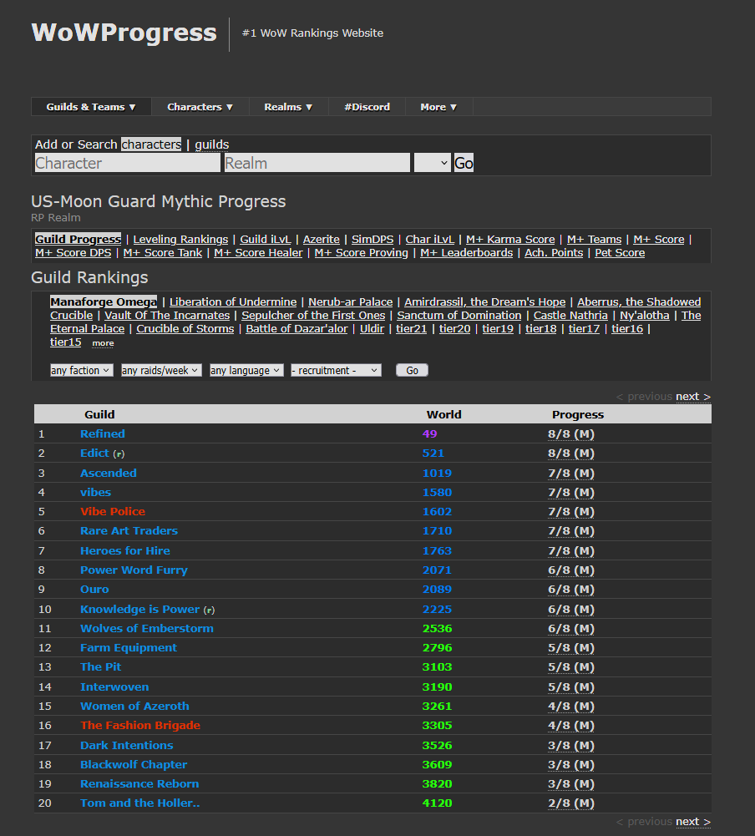This screenshot has width=755, height=836.
Task: Open the Rare Art Traders guild page
Action: pos(129,530)
